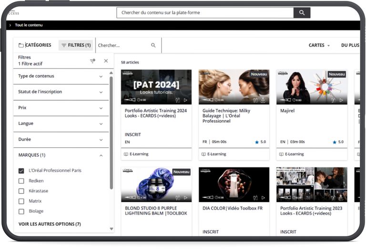Click INSCRIT status on DIA COLOR card
The height and width of the screenshot is (249, 366).
(x=211, y=232)
